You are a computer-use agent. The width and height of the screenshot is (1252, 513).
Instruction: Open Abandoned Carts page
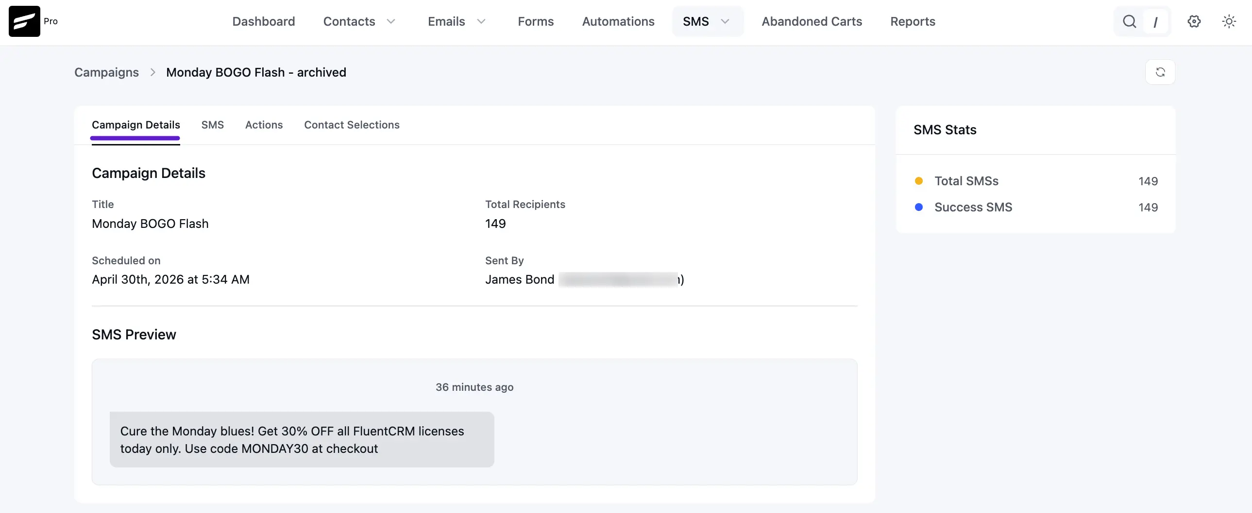[x=812, y=21]
